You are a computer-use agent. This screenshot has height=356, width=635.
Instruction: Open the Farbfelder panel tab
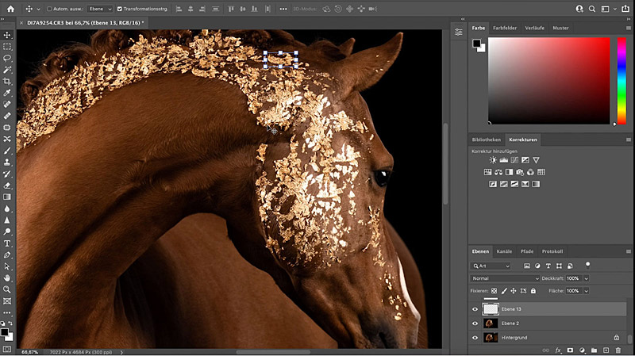pyautogui.click(x=505, y=28)
